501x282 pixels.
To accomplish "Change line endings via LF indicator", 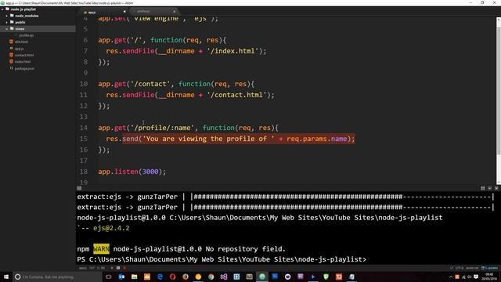I will click(452, 268).
